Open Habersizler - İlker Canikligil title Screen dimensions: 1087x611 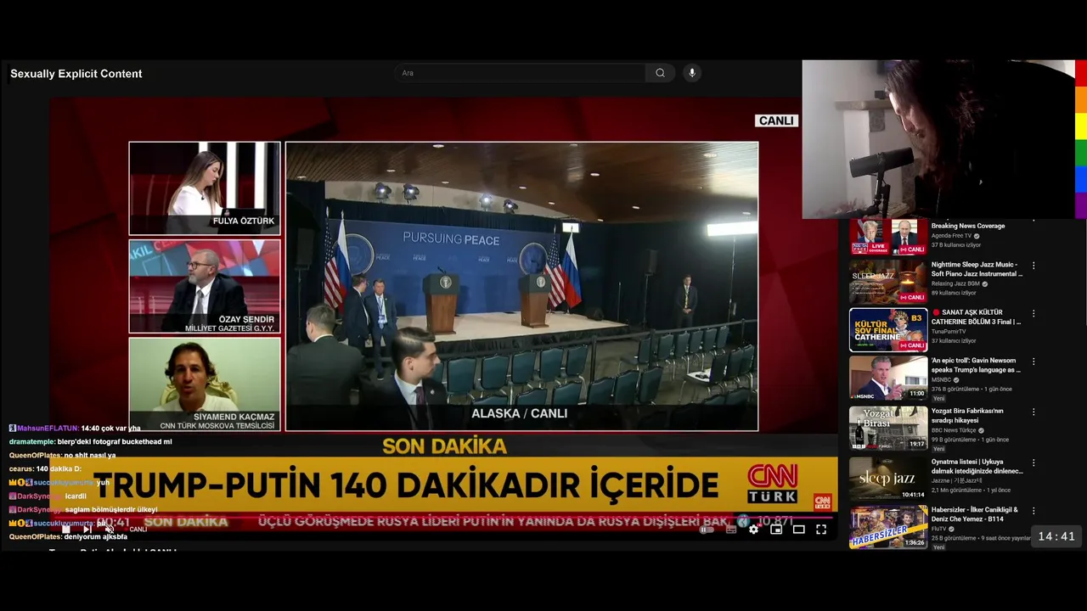coord(975,514)
